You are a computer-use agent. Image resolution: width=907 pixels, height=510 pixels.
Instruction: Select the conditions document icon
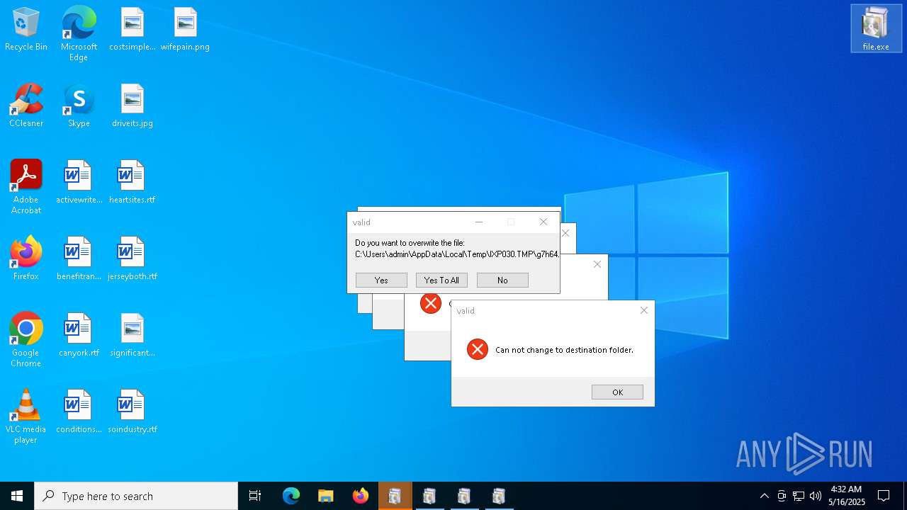click(x=79, y=412)
